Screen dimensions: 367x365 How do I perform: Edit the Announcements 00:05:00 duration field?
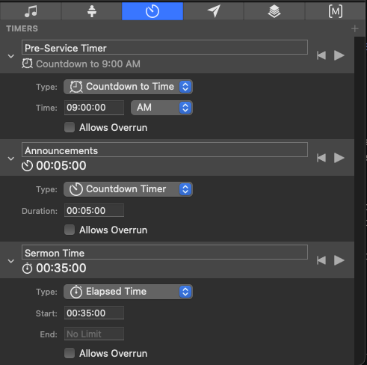click(94, 210)
